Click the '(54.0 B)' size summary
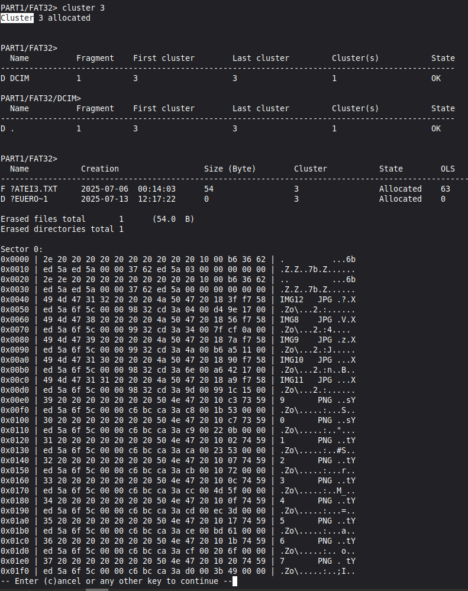468x591 pixels. point(173,219)
